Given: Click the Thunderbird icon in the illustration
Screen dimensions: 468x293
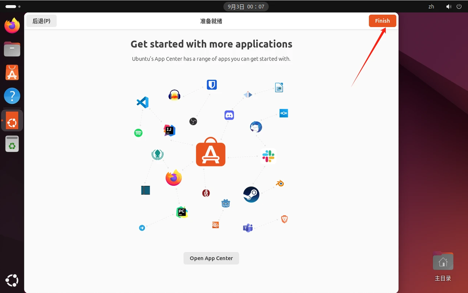Looking at the screenshot, I should coord(256,127).
